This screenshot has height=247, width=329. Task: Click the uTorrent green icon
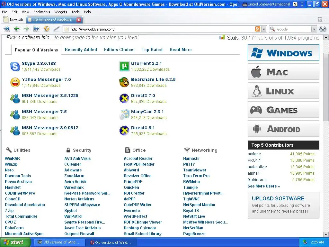pos(124,66)
